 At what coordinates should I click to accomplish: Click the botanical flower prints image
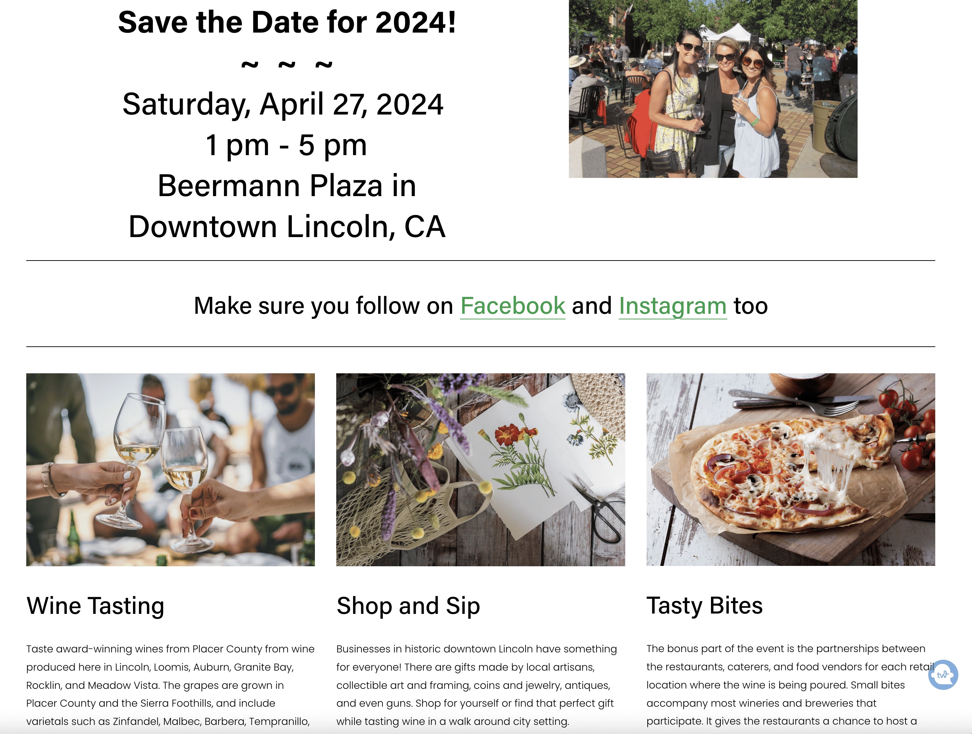pyautogui.click(x=480, y=469)
